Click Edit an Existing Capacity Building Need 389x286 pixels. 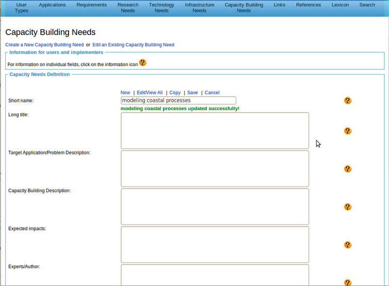(x=133, y=45)
